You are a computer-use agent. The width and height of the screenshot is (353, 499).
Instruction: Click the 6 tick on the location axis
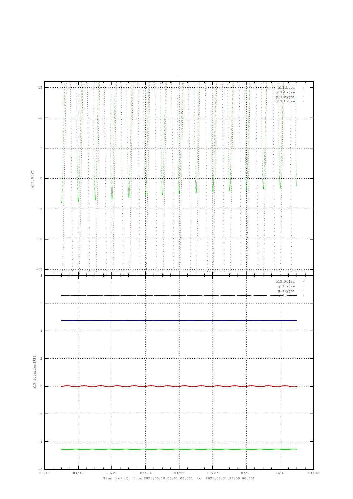41,303
